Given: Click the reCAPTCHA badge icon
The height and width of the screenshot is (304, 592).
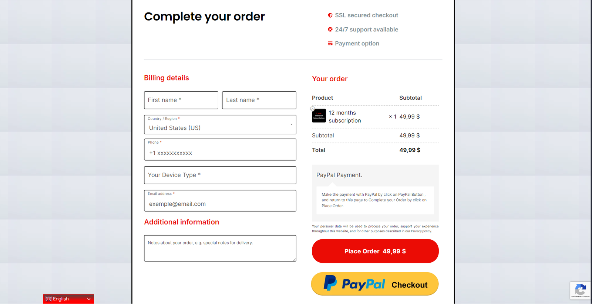Looking at the screenshot, I should point(580,290).
